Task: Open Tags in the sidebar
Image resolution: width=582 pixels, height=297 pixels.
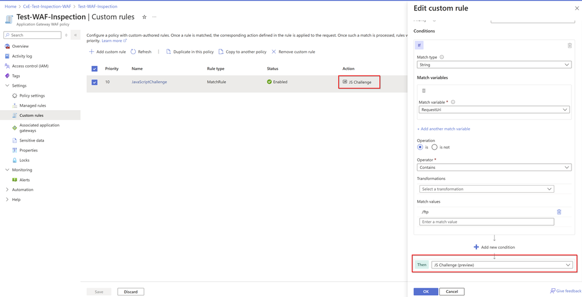Action: click(16, 76)
